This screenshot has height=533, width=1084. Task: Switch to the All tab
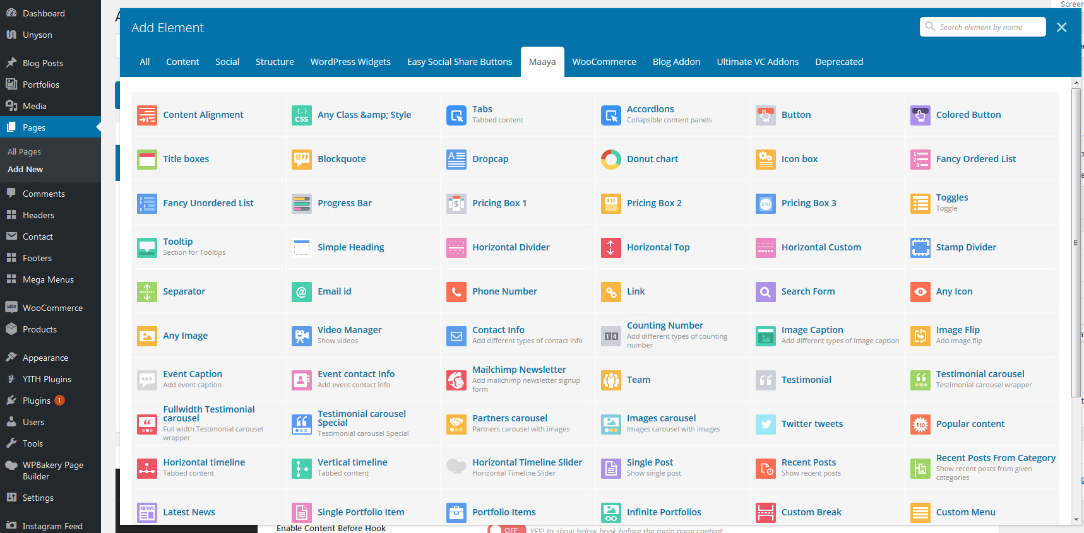pyautogui.click(x=145, y=62)
